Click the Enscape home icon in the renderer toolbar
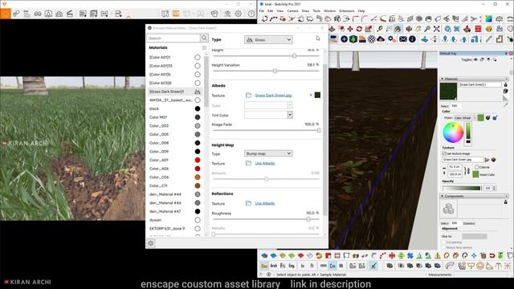The width and height of the screenshot is (514, 289). [6, 14]
